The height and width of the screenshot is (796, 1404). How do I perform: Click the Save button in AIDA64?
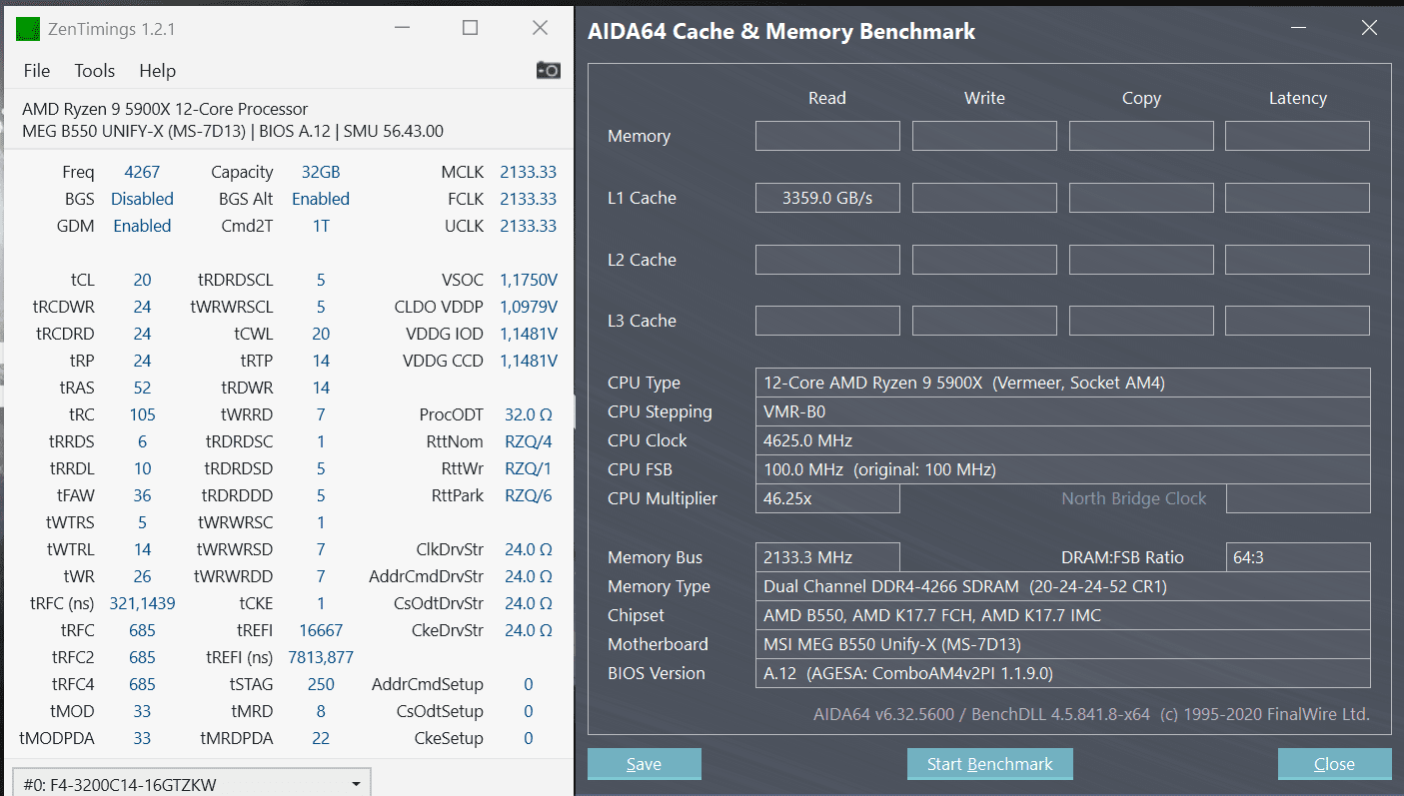click(x=645, y=764)
